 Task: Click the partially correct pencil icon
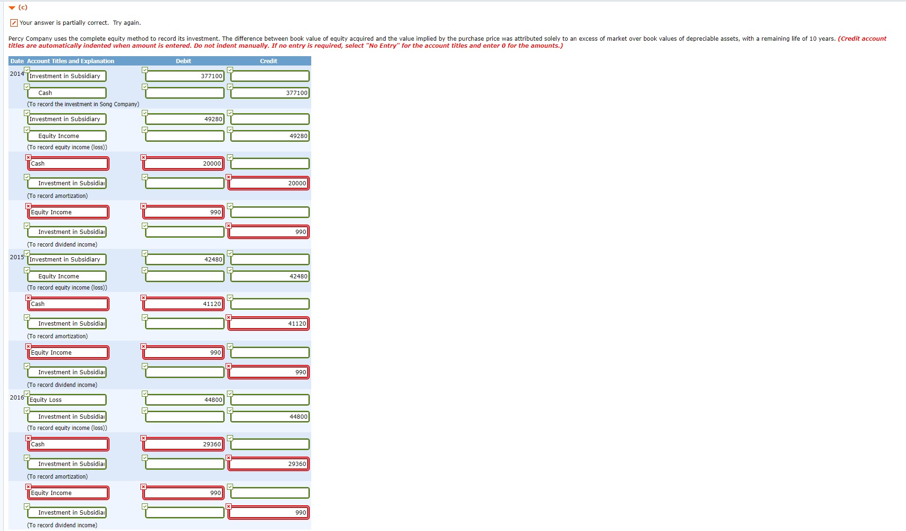[x=14, y=23]
